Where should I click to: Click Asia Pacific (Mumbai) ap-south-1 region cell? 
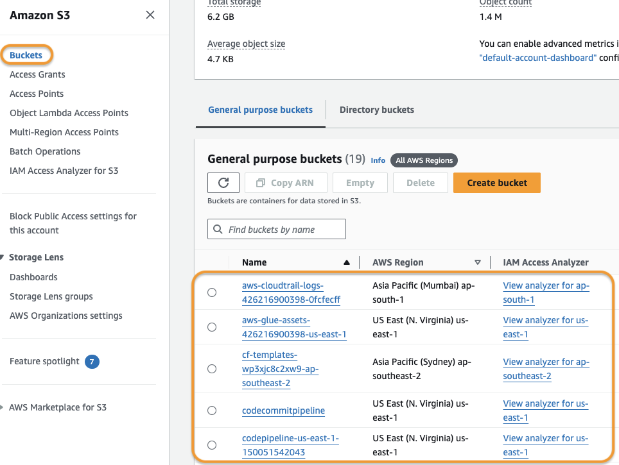click(x=424, y=292)
